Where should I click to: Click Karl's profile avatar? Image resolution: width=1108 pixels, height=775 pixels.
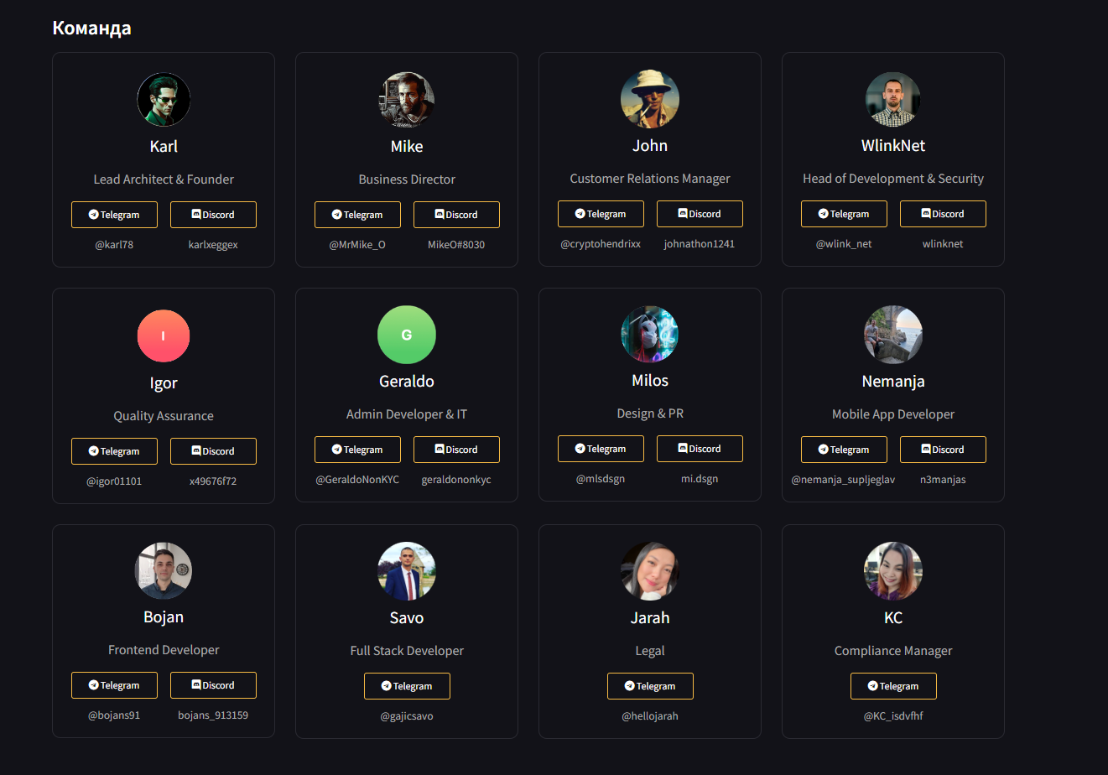(164, 100)
